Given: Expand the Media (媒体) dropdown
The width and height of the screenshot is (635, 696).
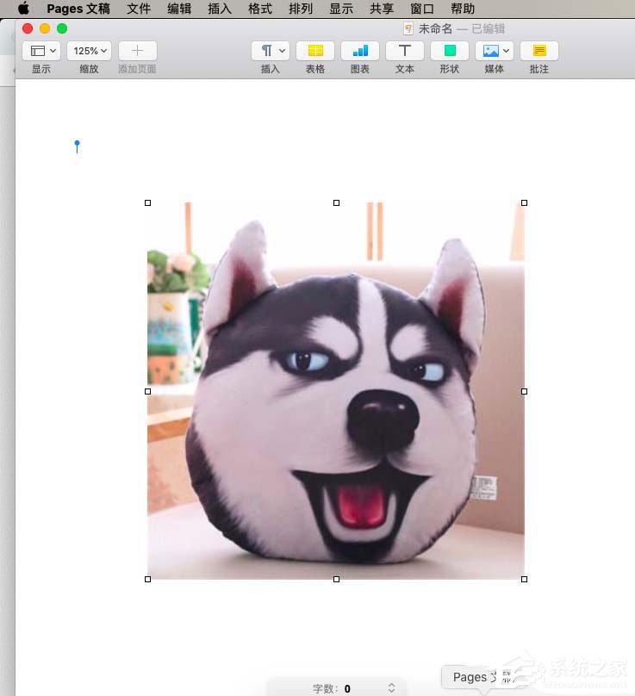Looking at the screenshot, I should pos(495,51).
